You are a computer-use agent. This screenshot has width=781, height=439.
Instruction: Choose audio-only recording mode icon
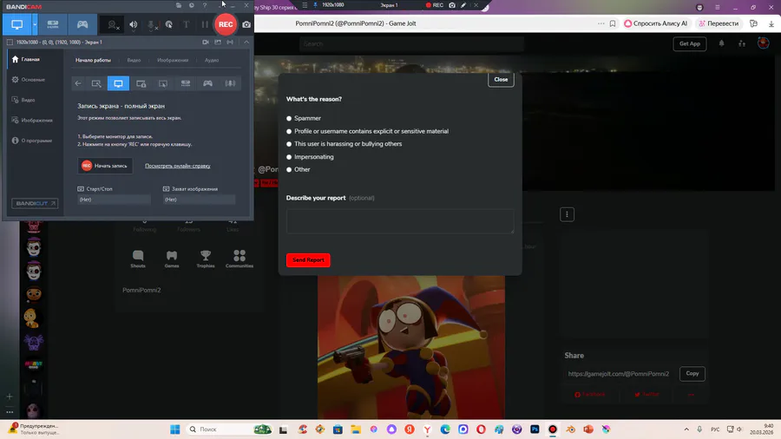pyautogui.click(x=230, y=83)
